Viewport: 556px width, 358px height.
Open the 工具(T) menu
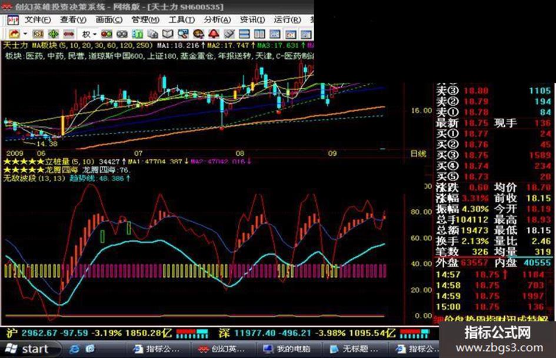point(182,19)
